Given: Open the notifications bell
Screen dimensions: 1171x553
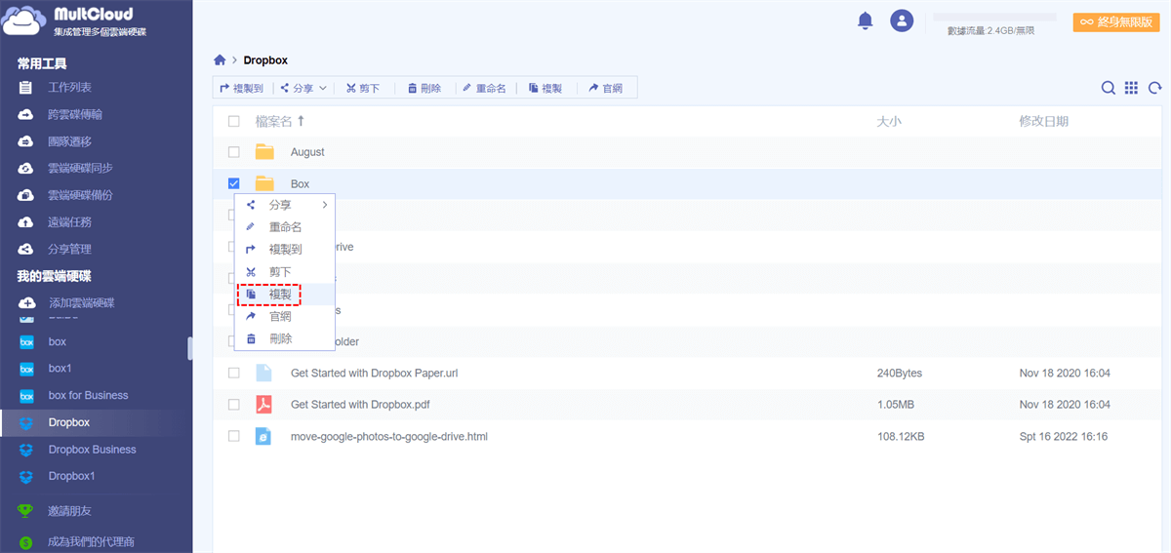Looking at the screenshot, I should (x=865, y=20).
